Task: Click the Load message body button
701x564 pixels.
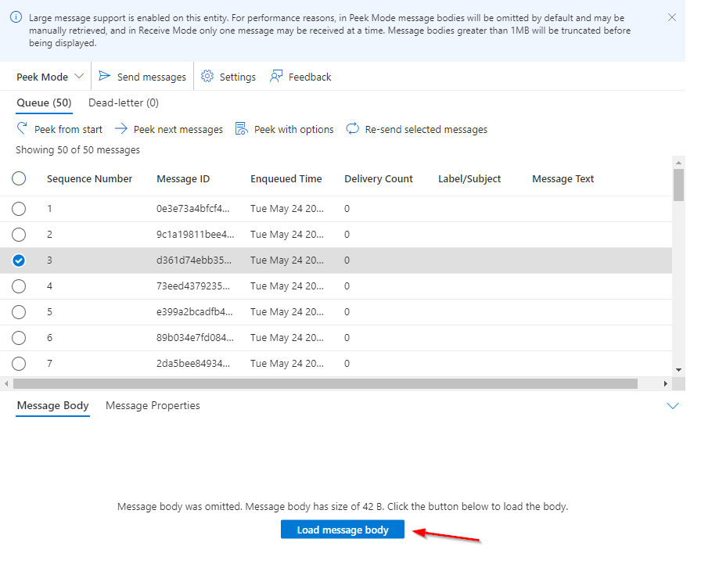Action: (x=343, y=530)
